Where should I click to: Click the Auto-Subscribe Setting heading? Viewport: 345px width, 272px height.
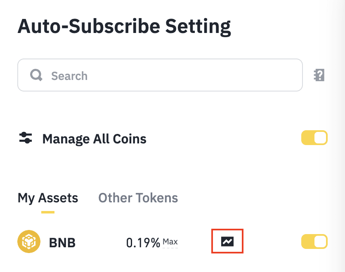(x=124, y=27)
